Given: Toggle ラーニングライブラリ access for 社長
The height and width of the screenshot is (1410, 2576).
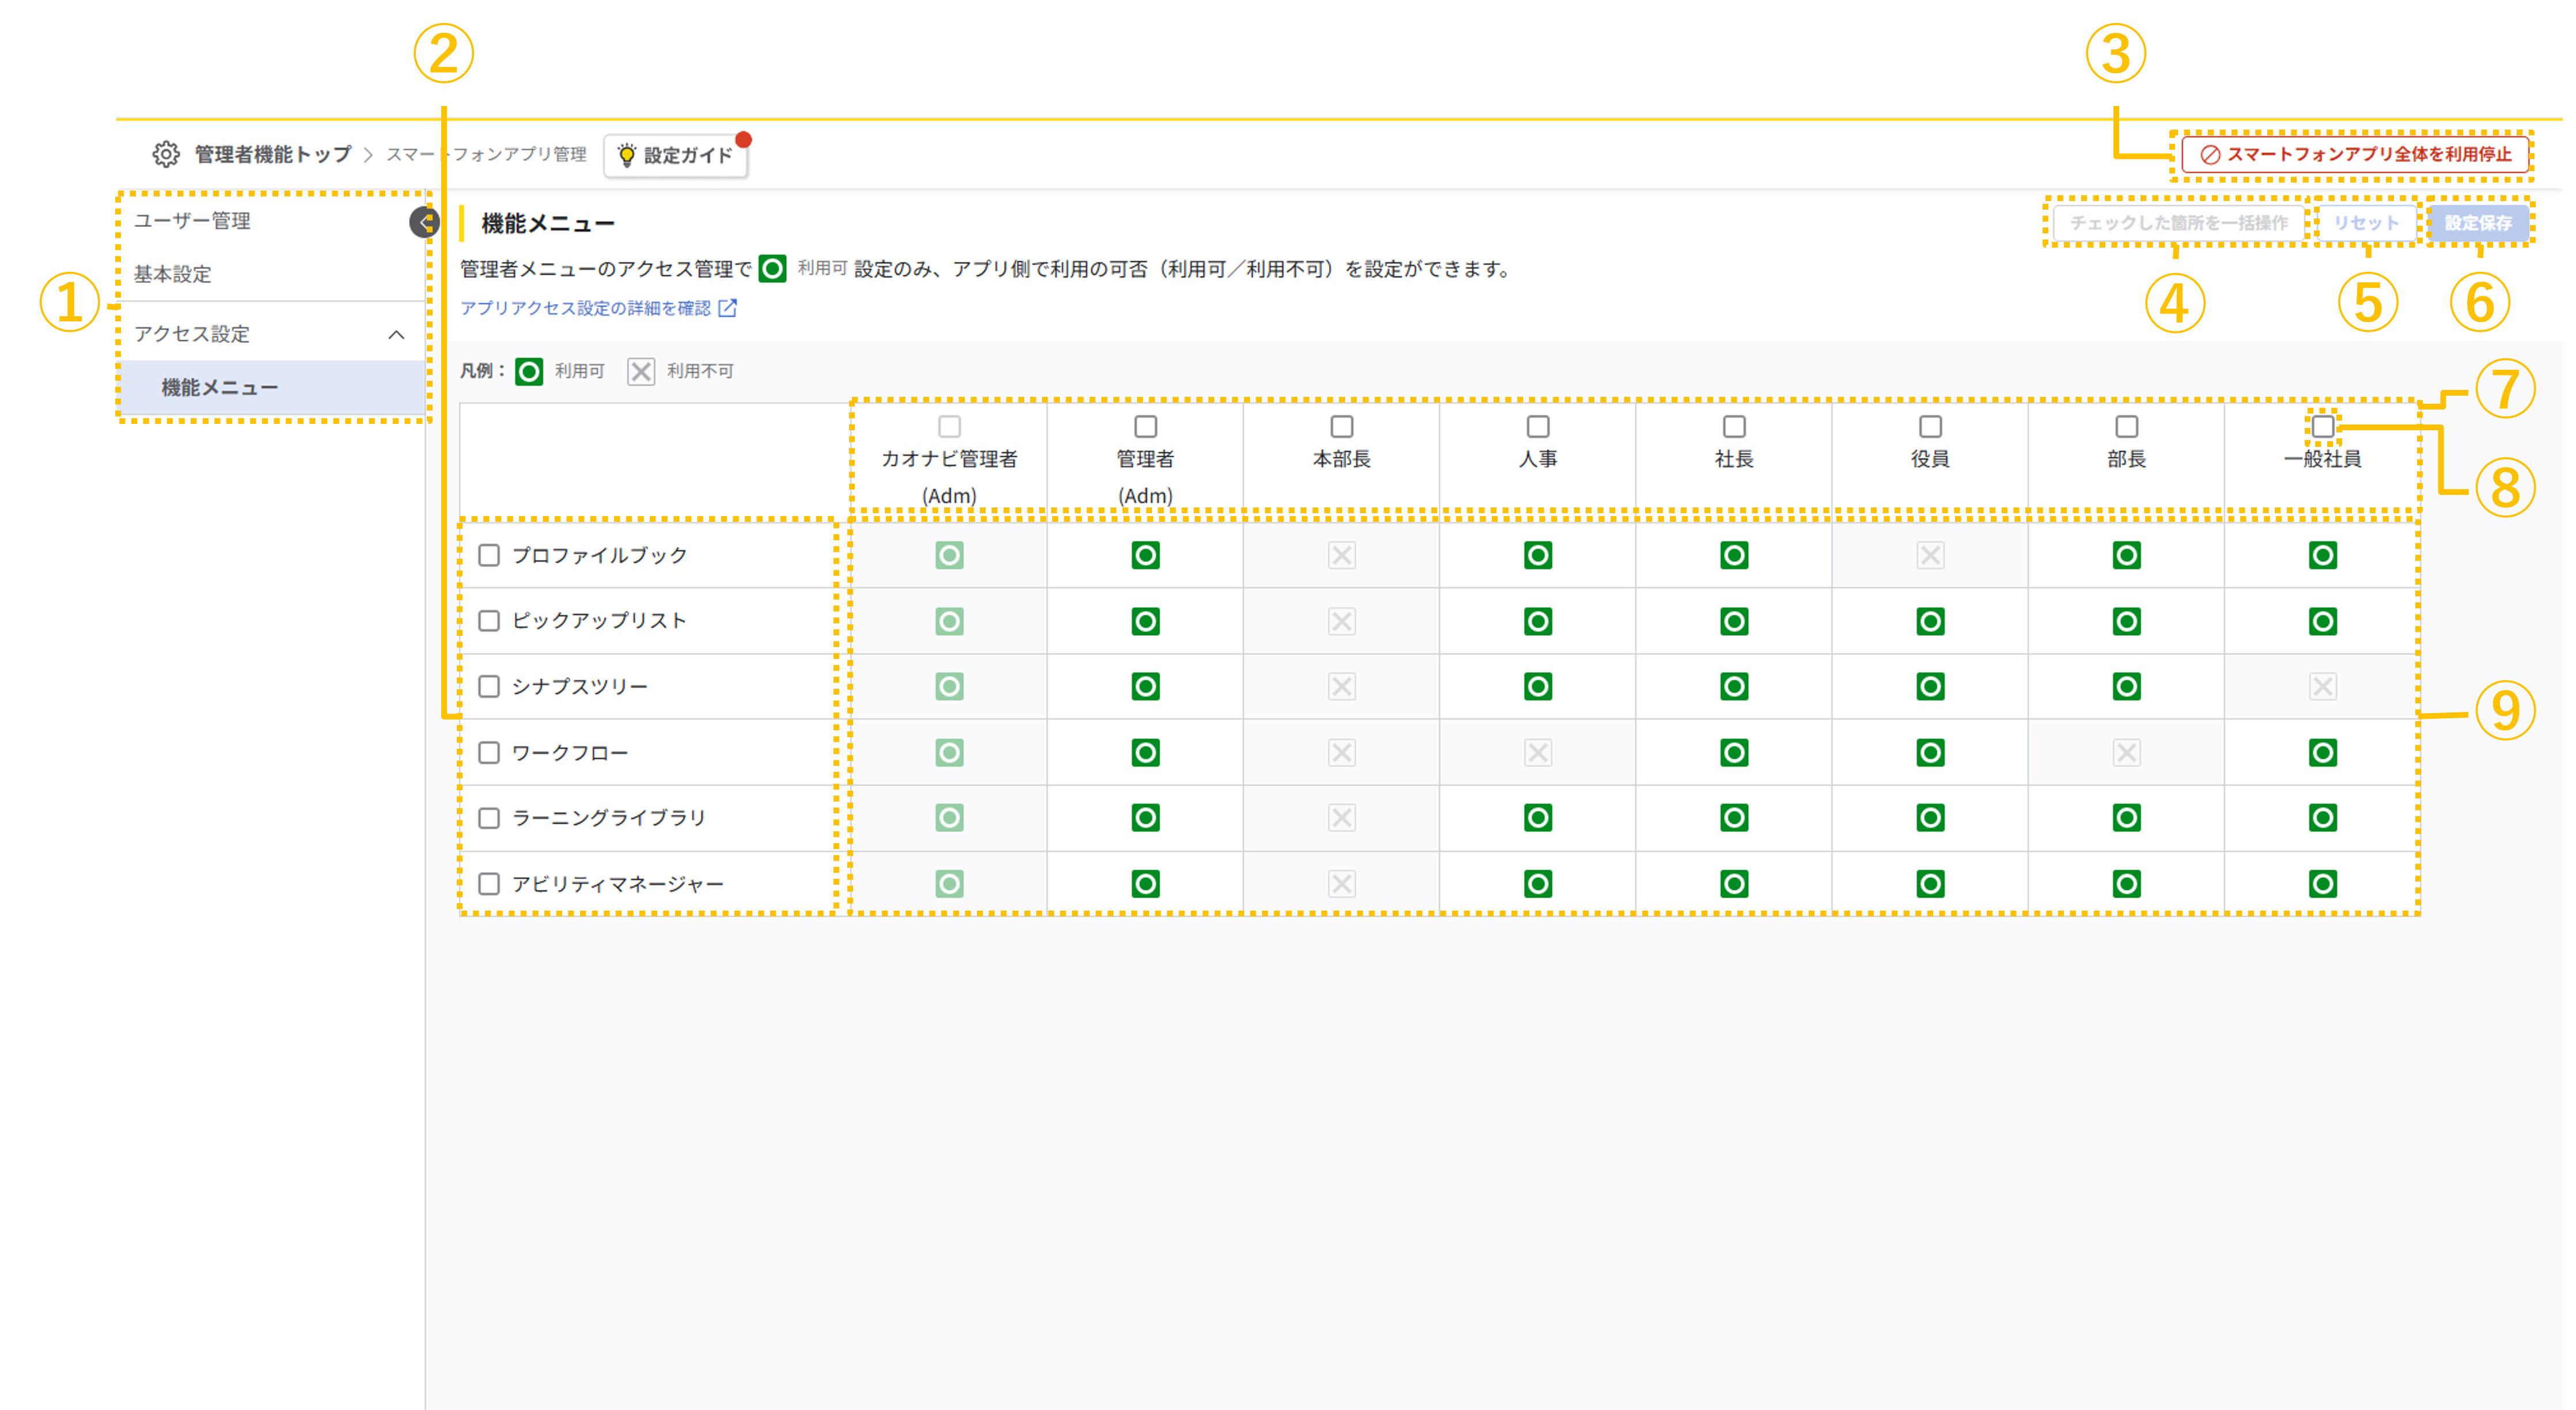Looking at the screenshot, I should point(1734,818).
